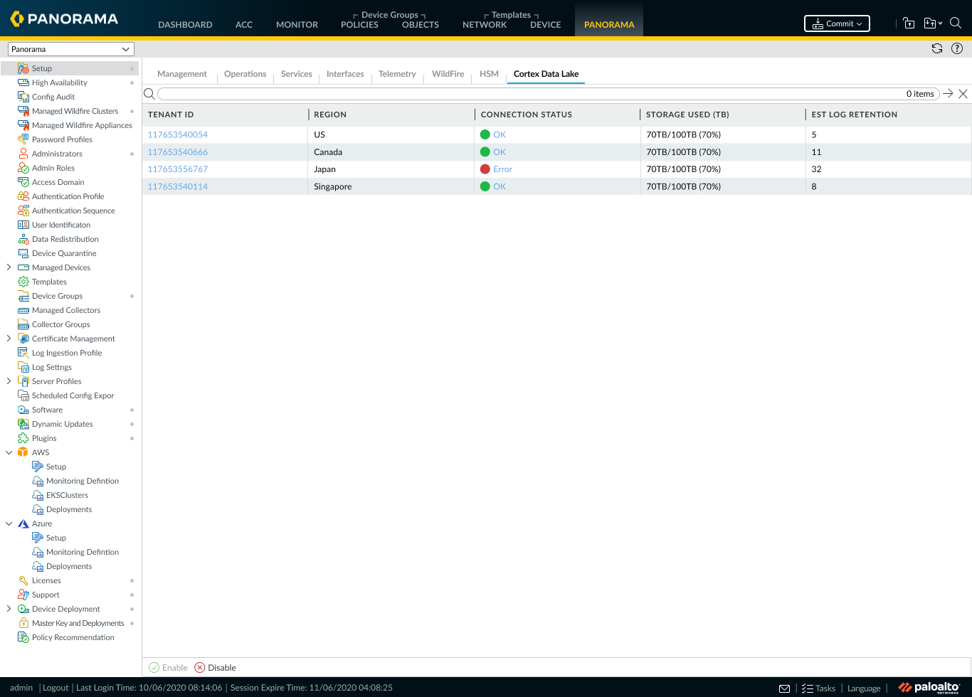Screen dimensions: 972x697
Task: Click the Config Audit sidebar icon
Action: pos(23,97)
